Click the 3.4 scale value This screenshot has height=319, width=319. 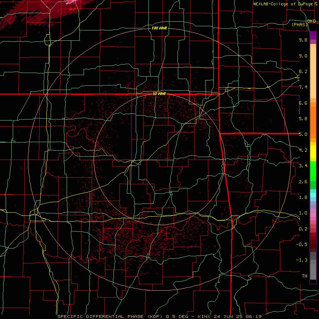click(x=303, y=166)
